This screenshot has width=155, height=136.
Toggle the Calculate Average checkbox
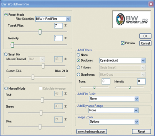coord(41,89)
